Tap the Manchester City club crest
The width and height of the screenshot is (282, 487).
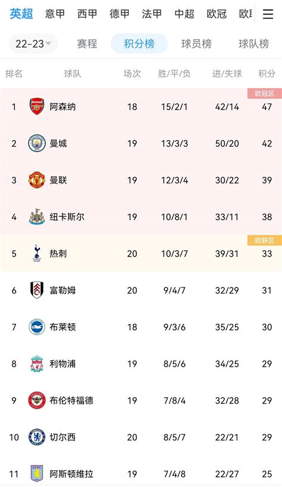click(37, 143)
